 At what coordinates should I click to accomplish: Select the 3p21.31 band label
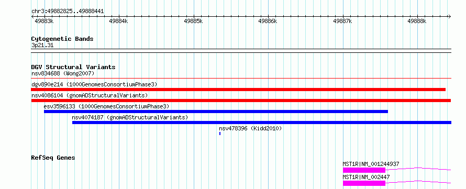coord(42,46)
